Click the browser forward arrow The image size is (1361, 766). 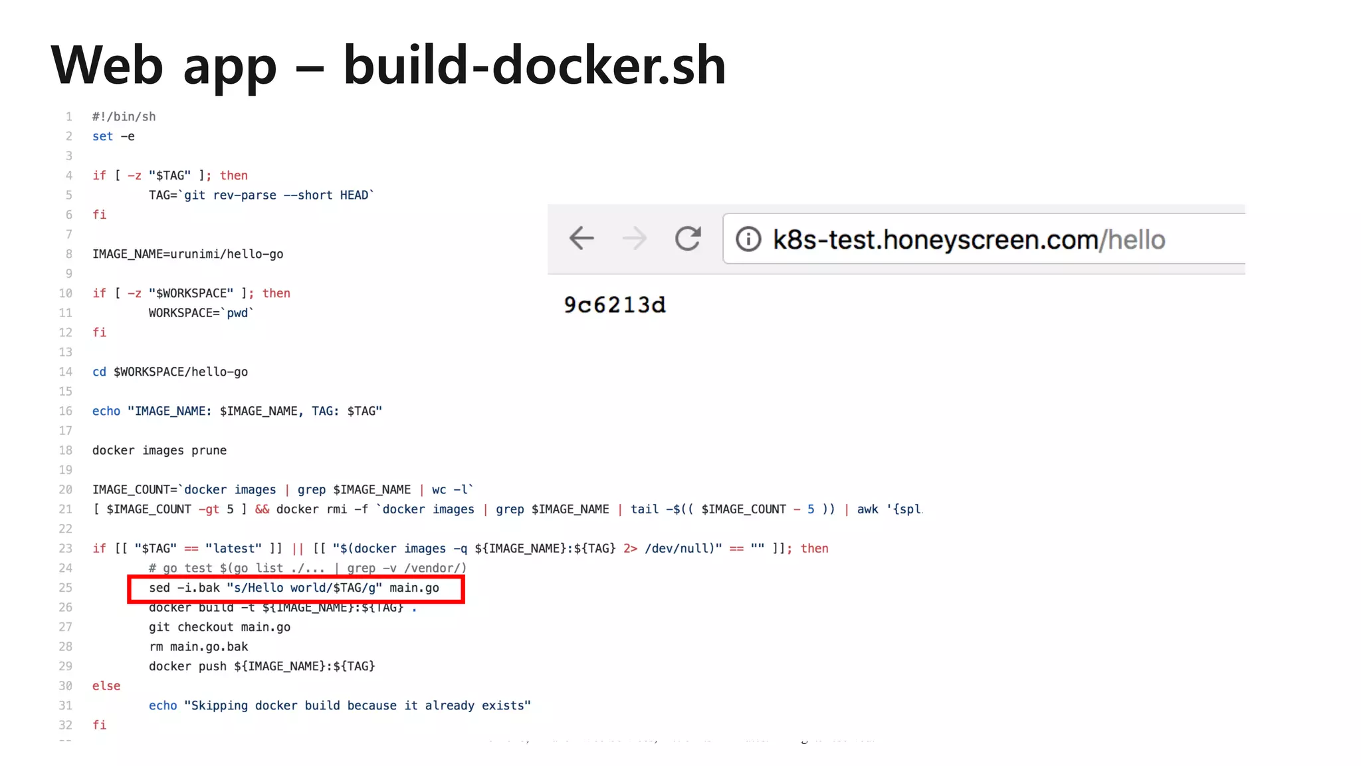click(x=634, y=238)
